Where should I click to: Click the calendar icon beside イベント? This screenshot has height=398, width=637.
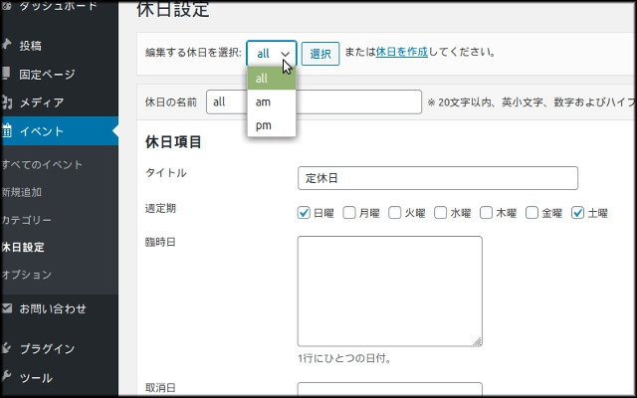pyautogui.click(x=7, y=130)
